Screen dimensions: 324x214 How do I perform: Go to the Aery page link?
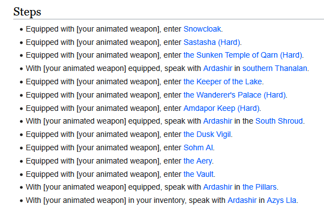198,161
